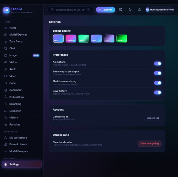178x177 pixels.
Task: Click the Clear everything button
Action: (149, 144)
